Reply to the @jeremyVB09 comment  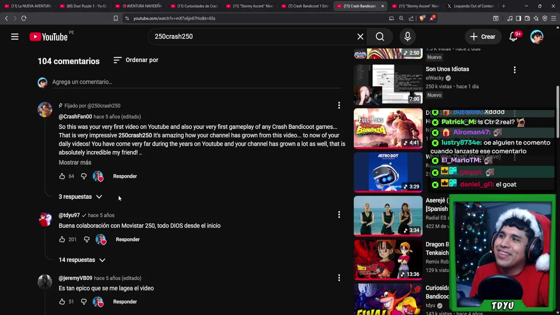coord(125,301)
